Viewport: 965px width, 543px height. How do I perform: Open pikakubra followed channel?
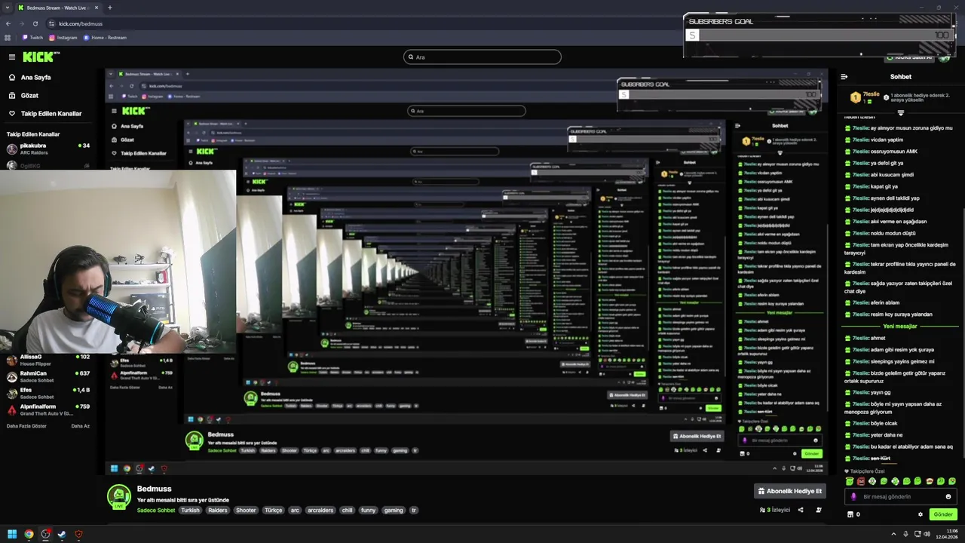[48, 148]
